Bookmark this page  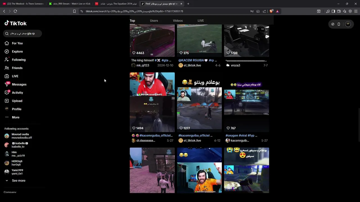(x=74, y=11)
